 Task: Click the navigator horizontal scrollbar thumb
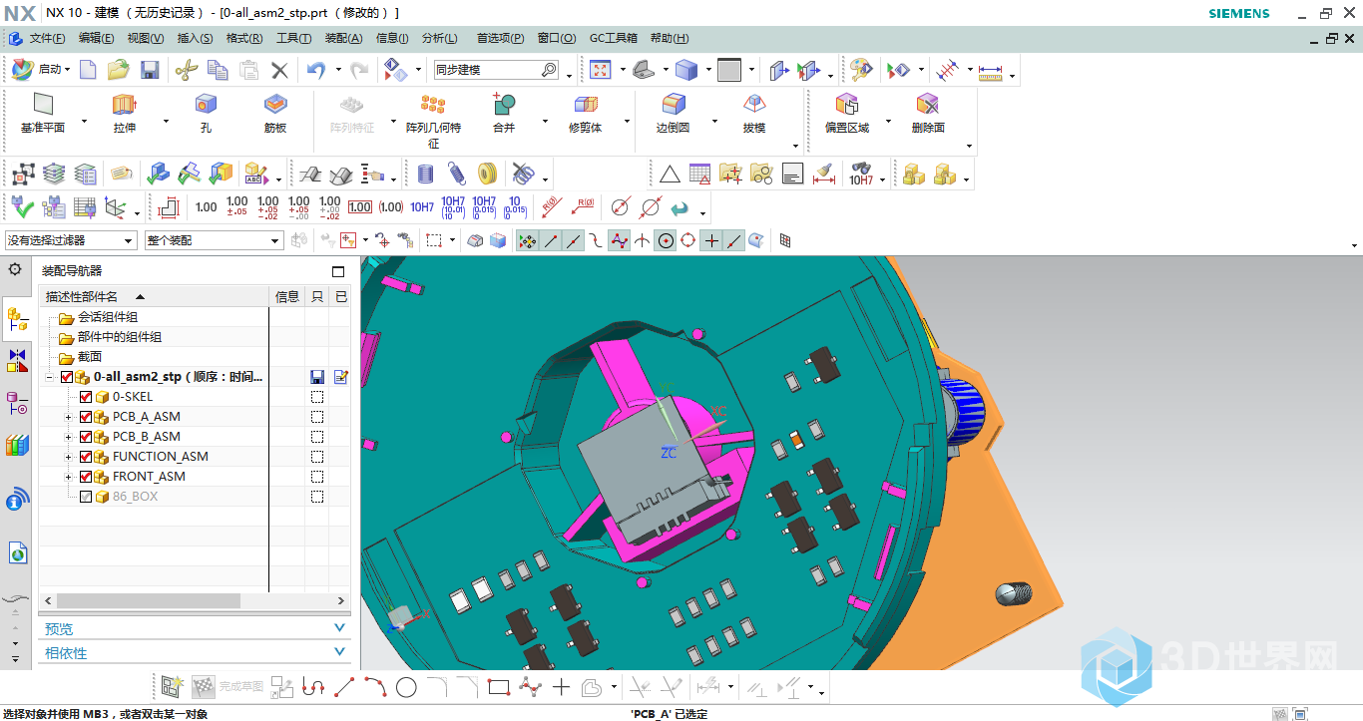click(x=149, y=600)
